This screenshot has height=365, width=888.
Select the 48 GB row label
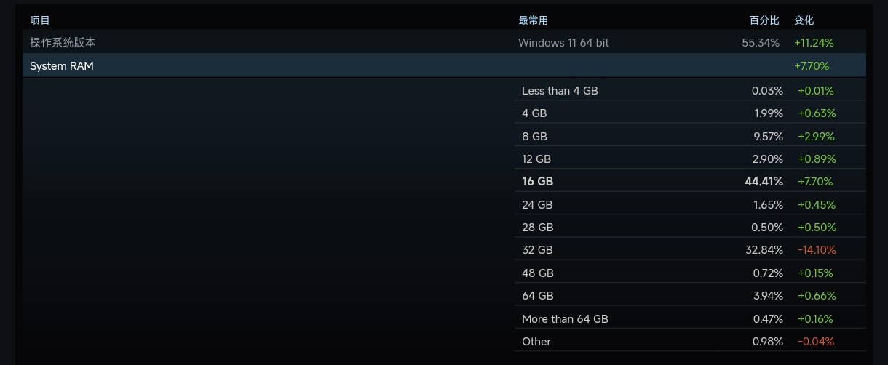point(537,273)
